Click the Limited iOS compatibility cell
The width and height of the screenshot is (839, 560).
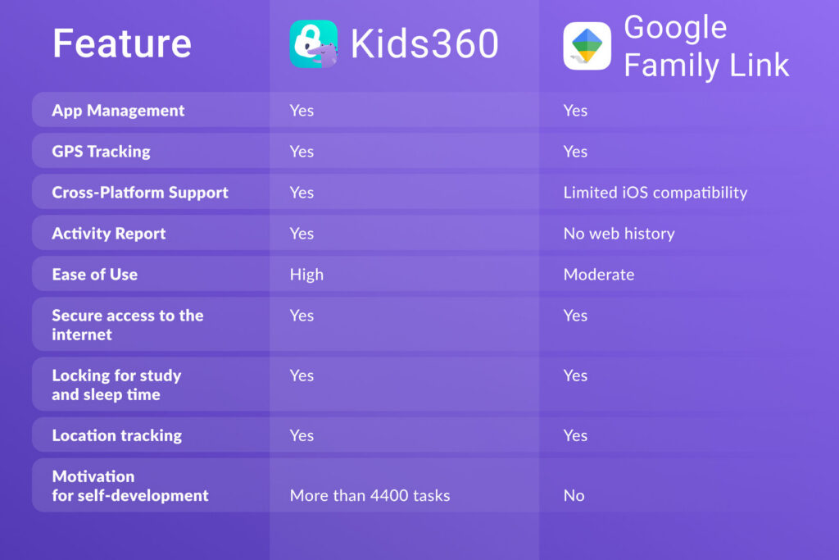[655, 193]
